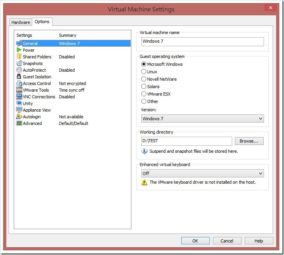
Task: Click the General row's Windows 7 summary
Action: coord(69,43)
